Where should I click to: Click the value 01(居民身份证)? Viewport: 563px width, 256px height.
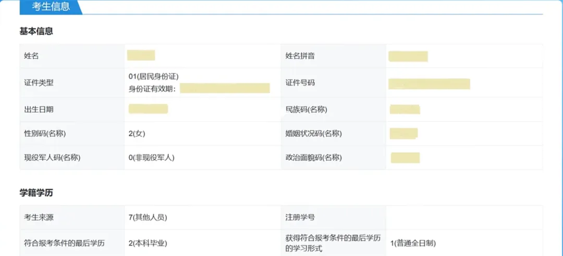(153, 76)
